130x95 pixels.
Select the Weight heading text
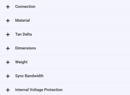click(21, 62)
